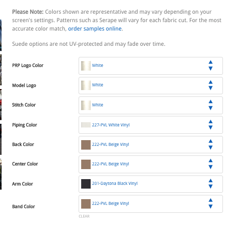233x226 pixels.
Task: Click the beige swatch in Band Color
Action: pos(86,204)
